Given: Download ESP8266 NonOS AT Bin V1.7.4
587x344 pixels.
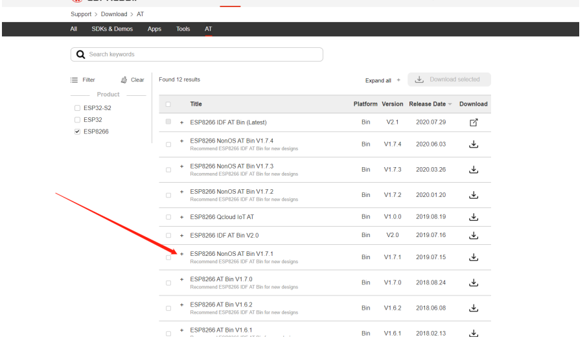Looking at the screenshot, I should 474,144.
